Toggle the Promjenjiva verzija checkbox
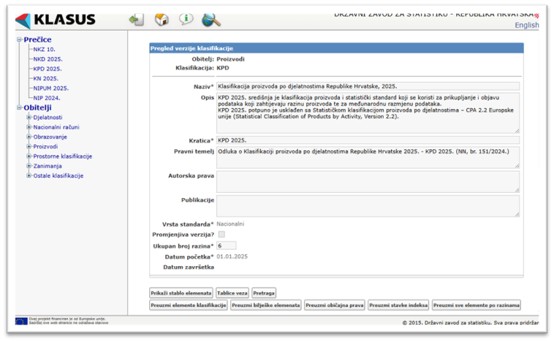The image size is (554, 342). [221, 235]
